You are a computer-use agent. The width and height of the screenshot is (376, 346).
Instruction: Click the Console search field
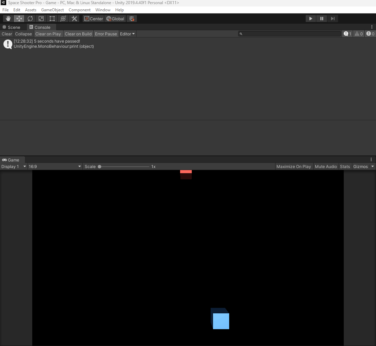coord(290,34)
